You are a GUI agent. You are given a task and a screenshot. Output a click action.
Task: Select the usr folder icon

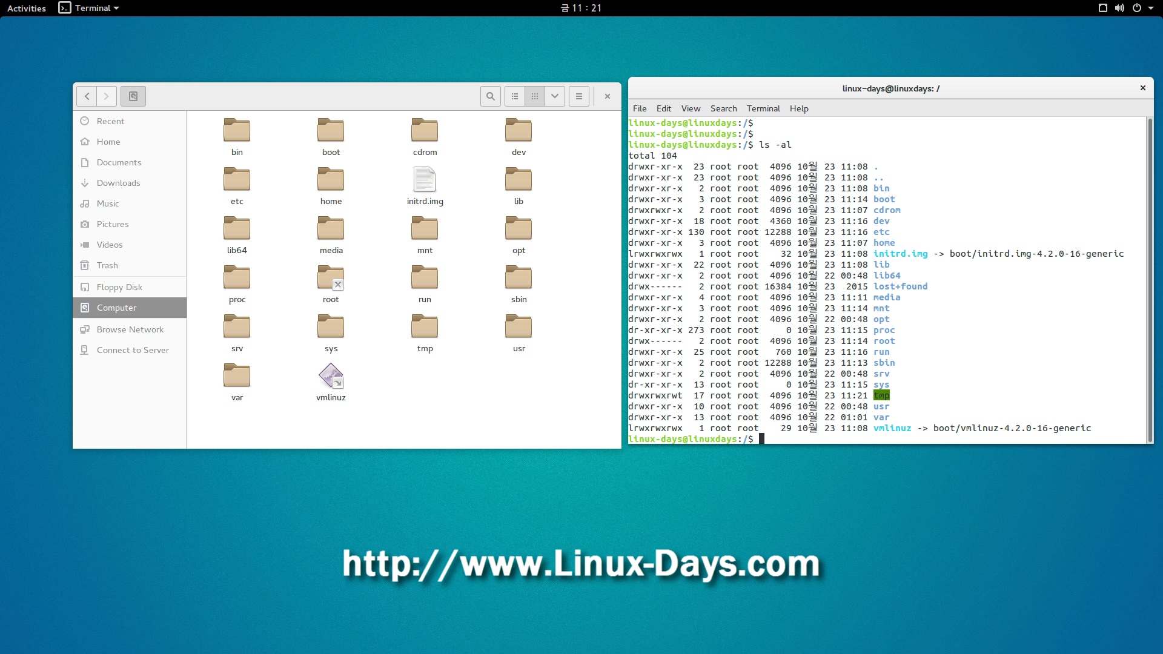click(x=519, y=327)
